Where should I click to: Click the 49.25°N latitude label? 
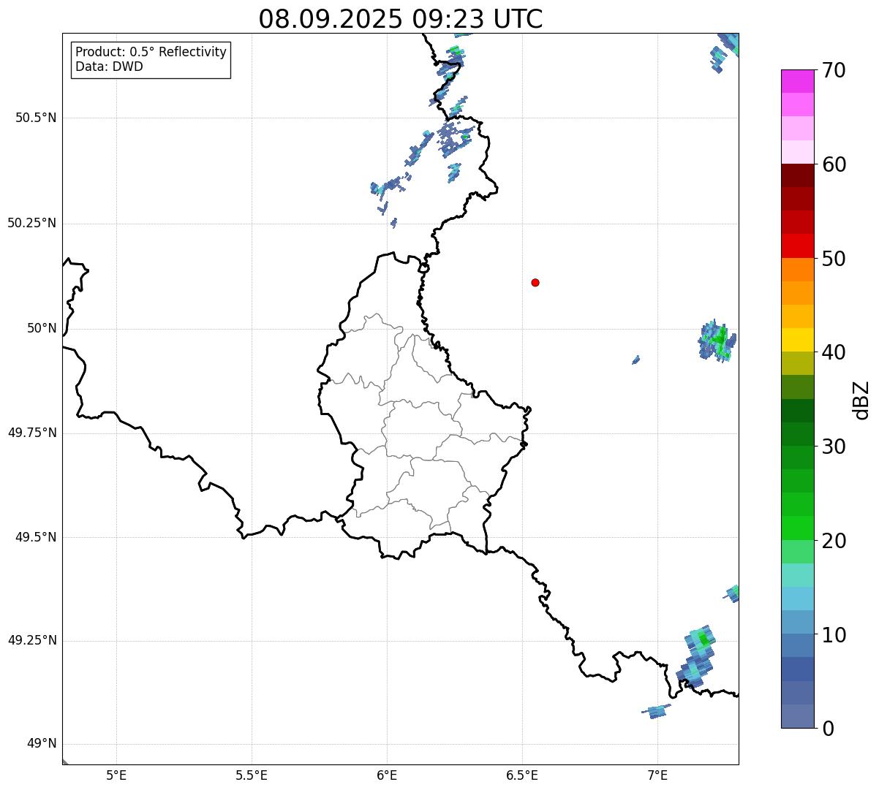[x=32, y=640]
